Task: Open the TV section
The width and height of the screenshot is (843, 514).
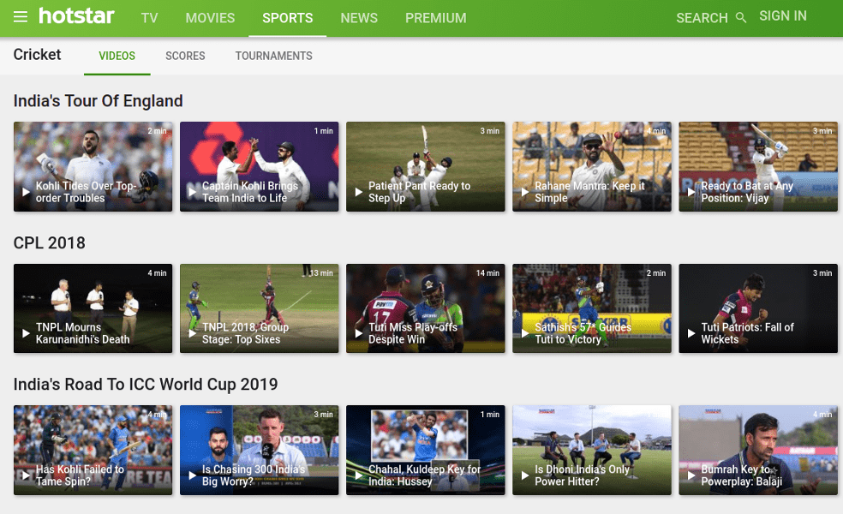Action: (x=149, y=18)
